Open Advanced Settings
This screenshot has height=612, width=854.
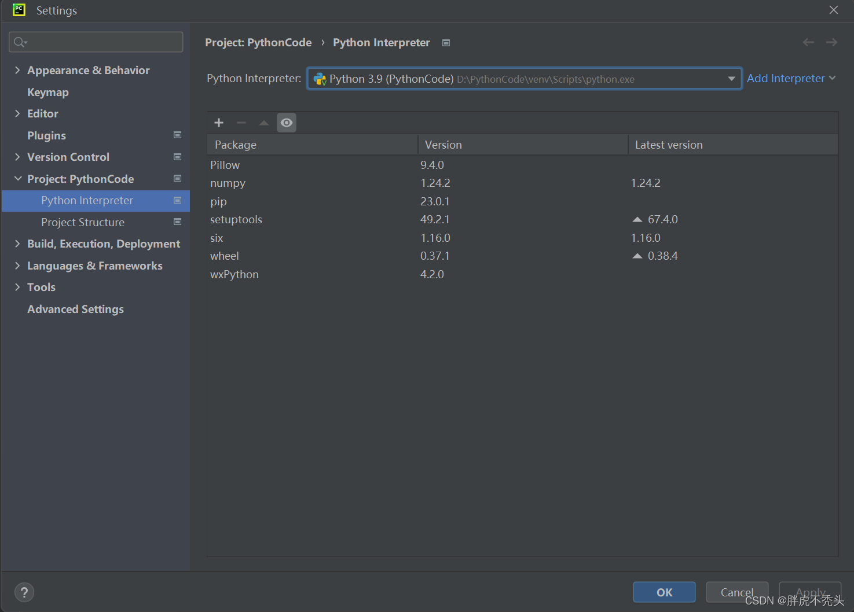click(75, 309)
